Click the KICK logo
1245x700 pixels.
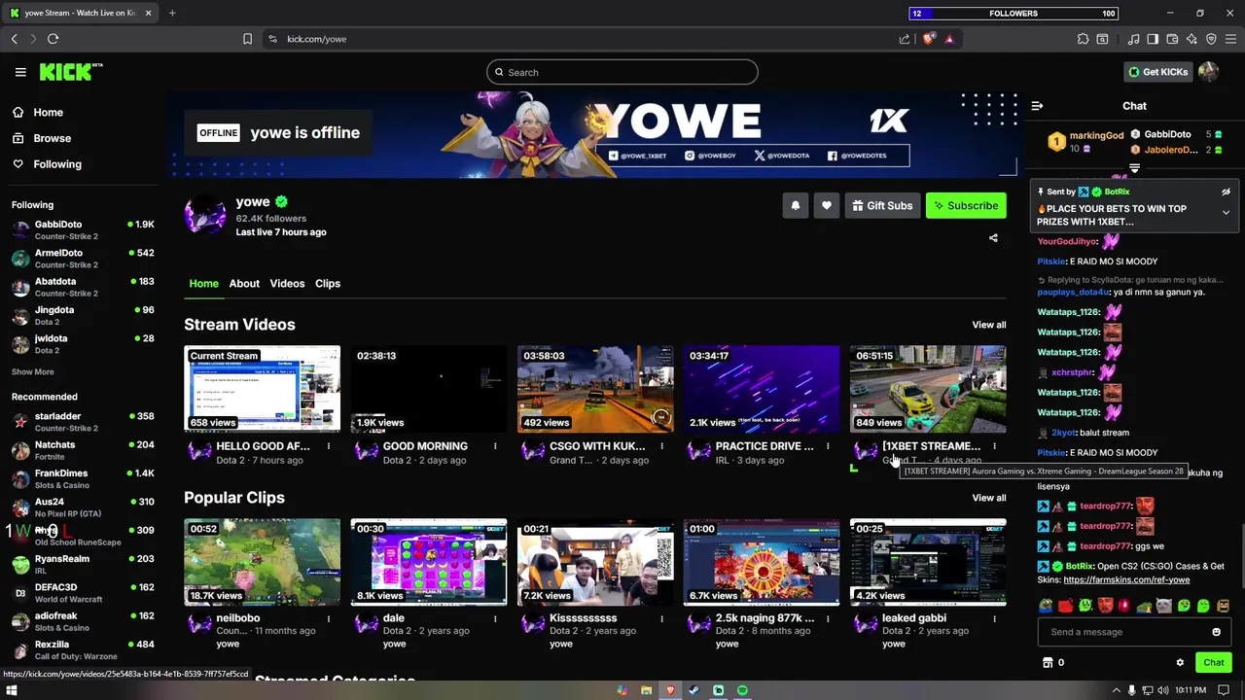70,72
